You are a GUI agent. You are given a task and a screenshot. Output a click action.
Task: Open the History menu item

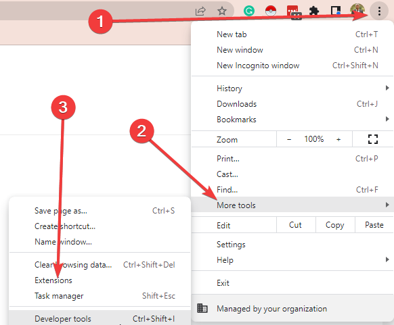click(292, 89)
